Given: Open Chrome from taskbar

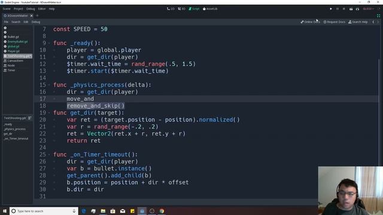Looking at the screenshot, I should 162,211.
